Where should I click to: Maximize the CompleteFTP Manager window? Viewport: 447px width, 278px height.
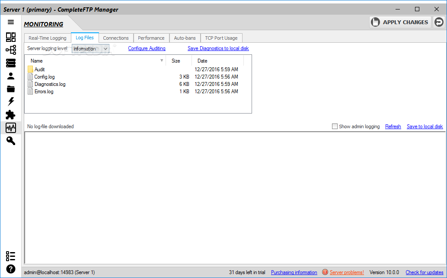(x=417, y=9)
